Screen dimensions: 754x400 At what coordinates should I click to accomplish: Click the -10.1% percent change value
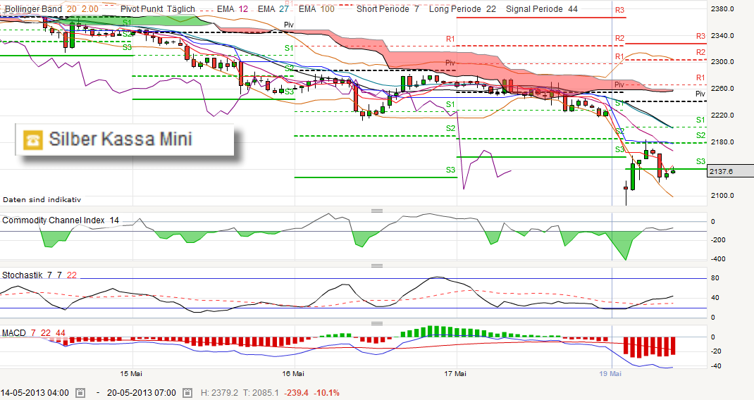click(x=326, y=393)
